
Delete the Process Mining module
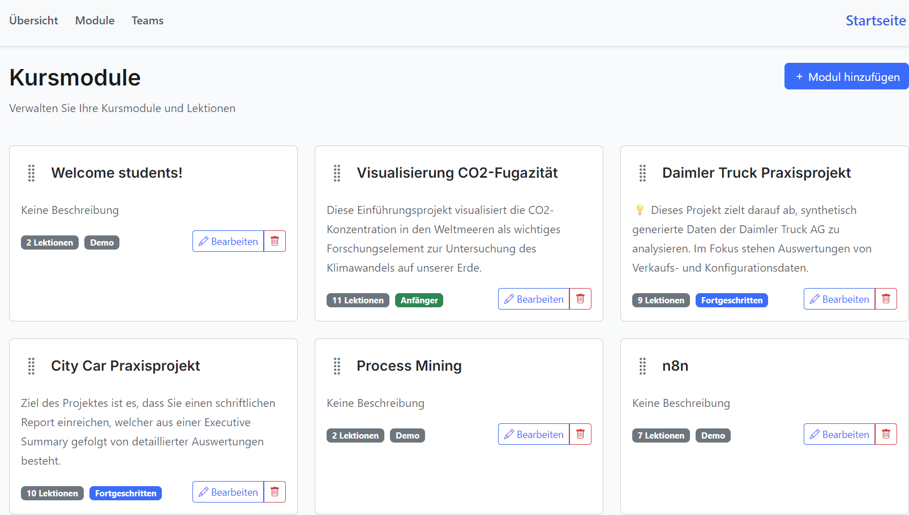coord(580,434)
